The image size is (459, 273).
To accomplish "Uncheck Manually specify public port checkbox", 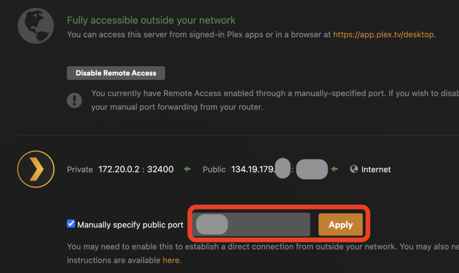I will 71,224.
